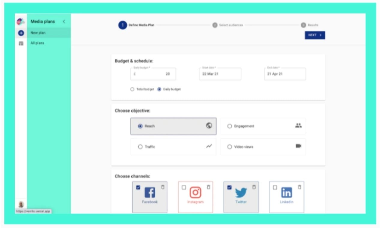Collapse the Media plans sidebar chevron
381x228 pixels.
(64, 22)
